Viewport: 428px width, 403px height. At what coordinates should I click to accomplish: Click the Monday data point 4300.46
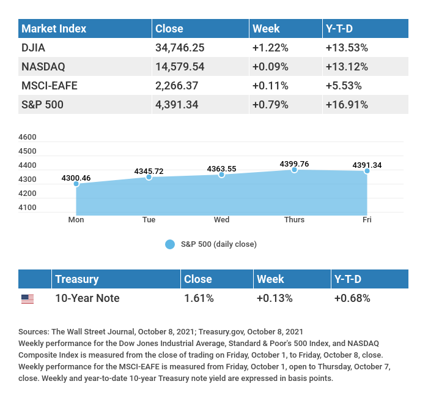click(76, 184)
